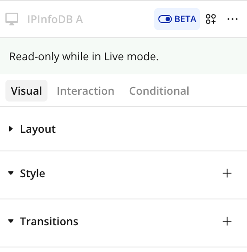Open the add-components icon with four circles
This screenshot has height=252, width=247.
click(211, 19)
